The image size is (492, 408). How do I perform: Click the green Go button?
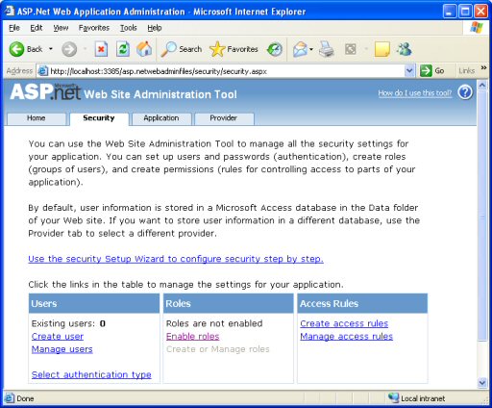point(432,71)
